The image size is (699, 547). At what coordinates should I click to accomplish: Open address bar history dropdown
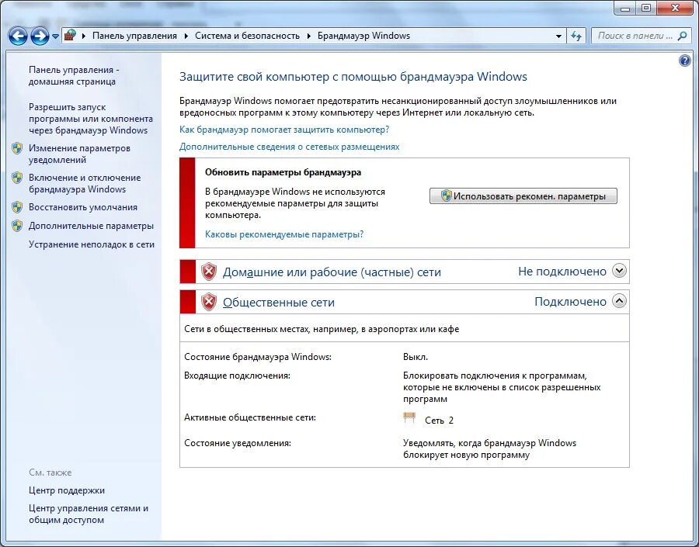(558, 36)
